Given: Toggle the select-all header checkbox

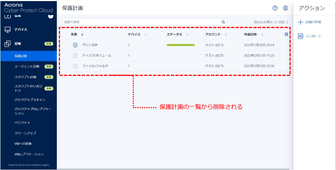Looking at the screenshot, I should pyautogui.click(x=64, y=35).
